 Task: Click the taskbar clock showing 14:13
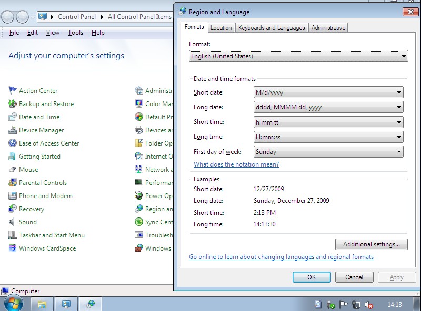click(x=394, y=305)
